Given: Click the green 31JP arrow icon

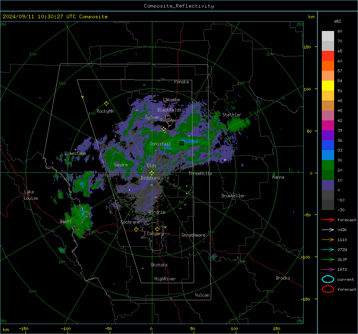Looking at the screenshot, I should [328, 259].
